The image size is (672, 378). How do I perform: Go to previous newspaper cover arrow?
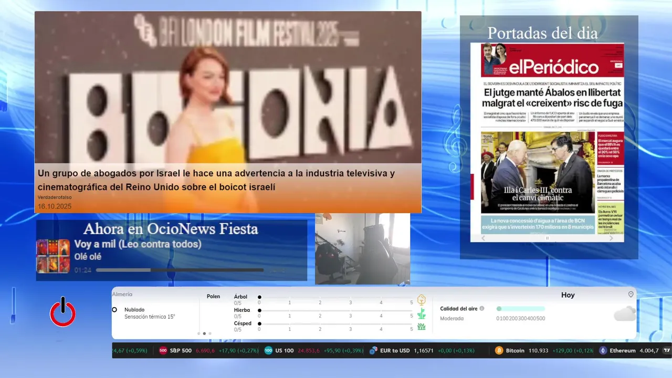(x=484, y=238)
